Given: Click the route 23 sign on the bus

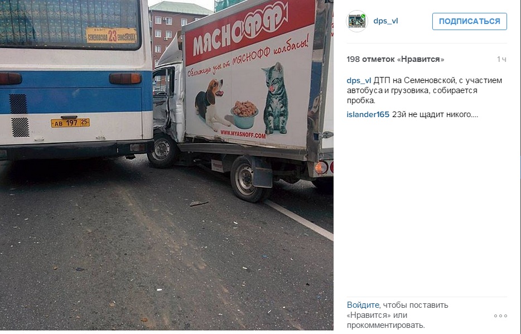Looking at the screenshot, I should pyautogui.click(x=112, y=35).
